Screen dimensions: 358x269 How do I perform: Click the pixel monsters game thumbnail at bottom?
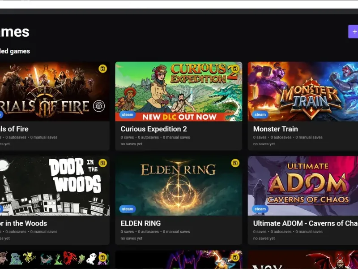point(55,260)
